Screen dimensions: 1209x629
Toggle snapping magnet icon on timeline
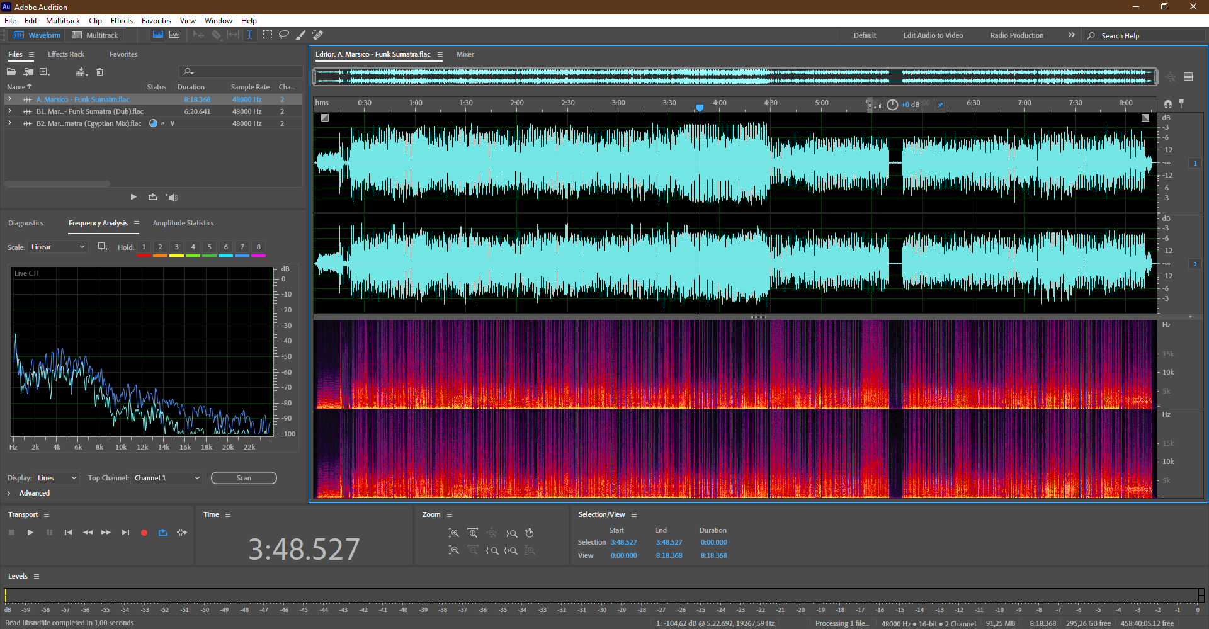tap(1168, 103)
